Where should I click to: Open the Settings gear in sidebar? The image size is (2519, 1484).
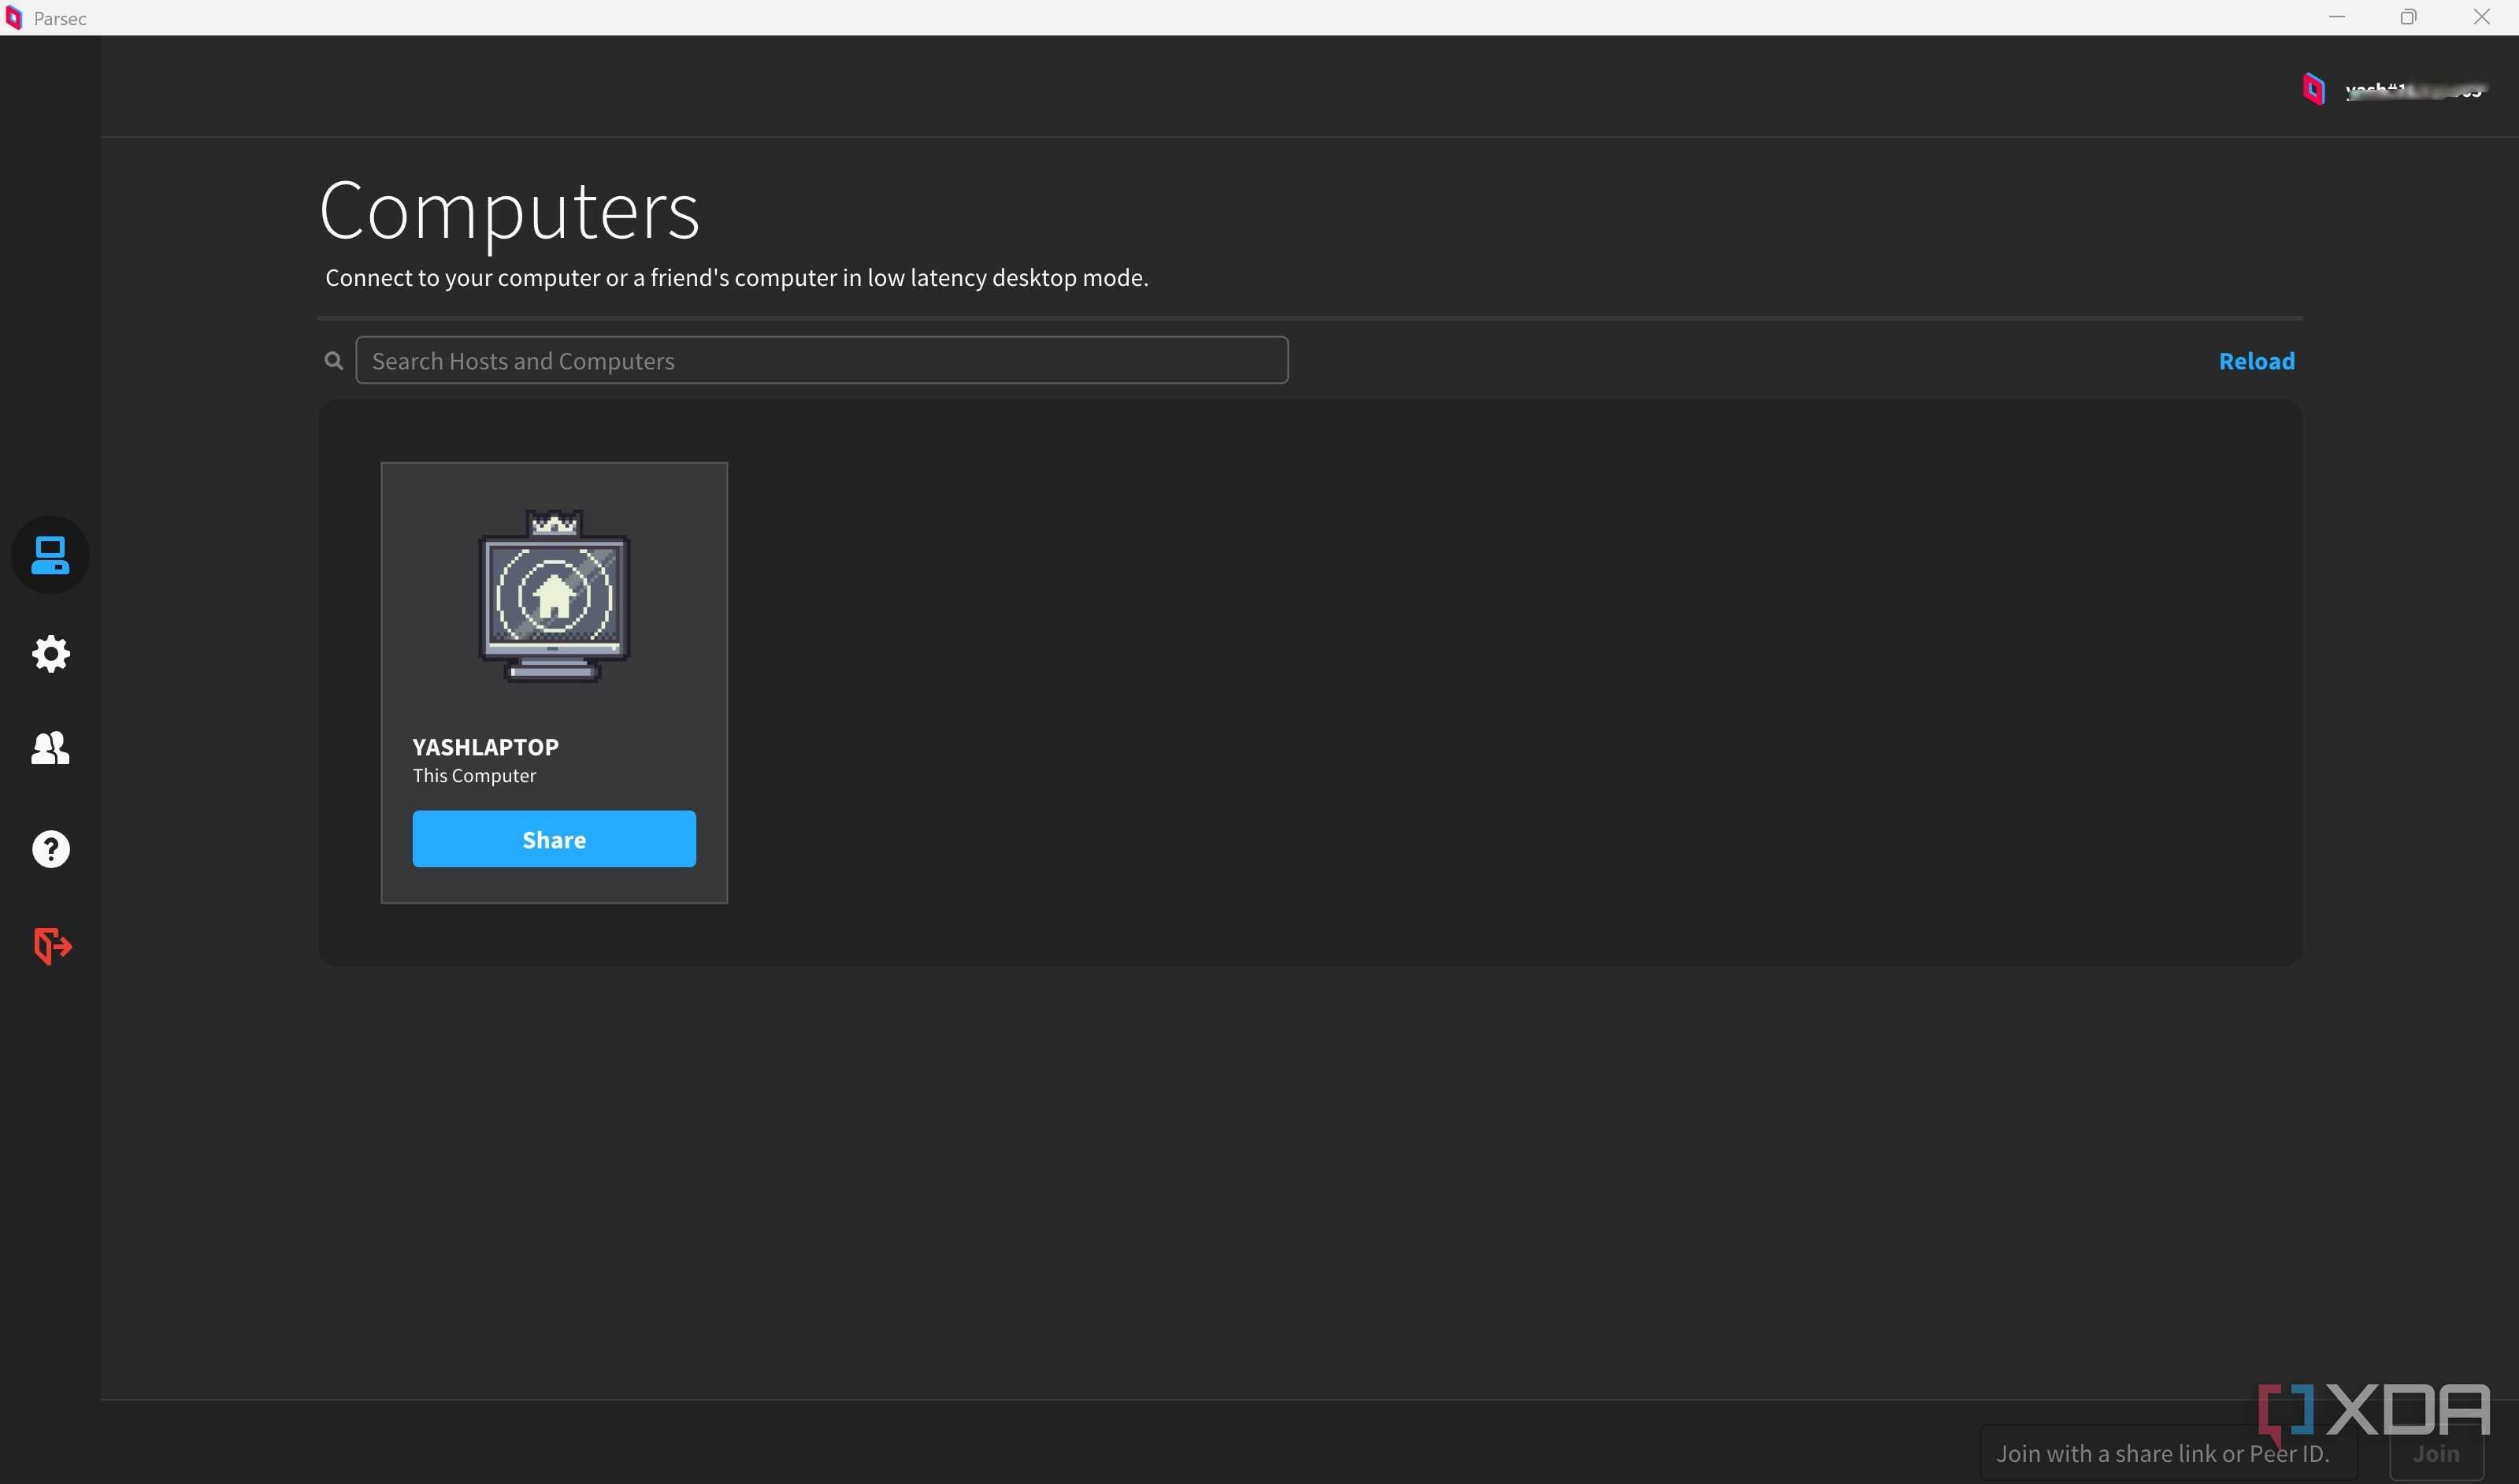[50, 654]
